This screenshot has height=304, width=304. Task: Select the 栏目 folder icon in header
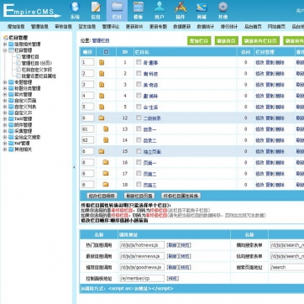(117, 7)
